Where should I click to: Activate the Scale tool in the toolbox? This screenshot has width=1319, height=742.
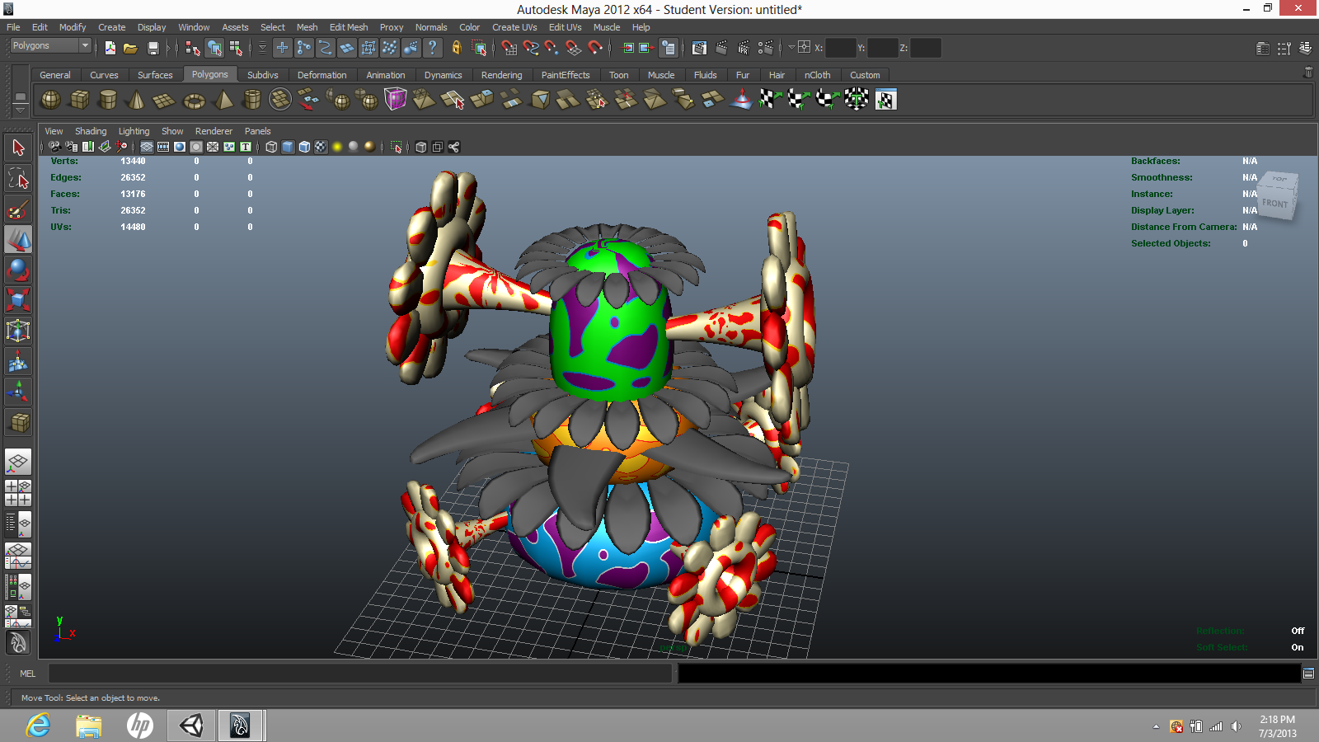(18, 300)
